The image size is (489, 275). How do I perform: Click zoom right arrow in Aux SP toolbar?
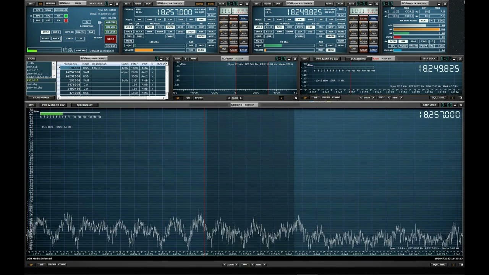tap(241, 98)
